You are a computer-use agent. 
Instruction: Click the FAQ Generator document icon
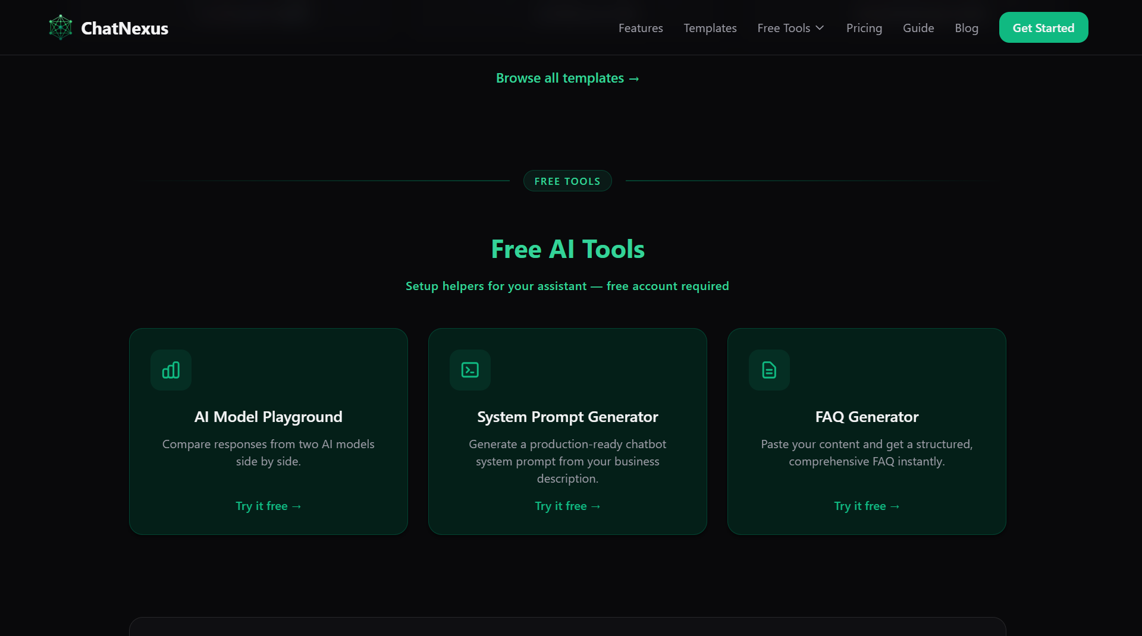click(769, 370)
